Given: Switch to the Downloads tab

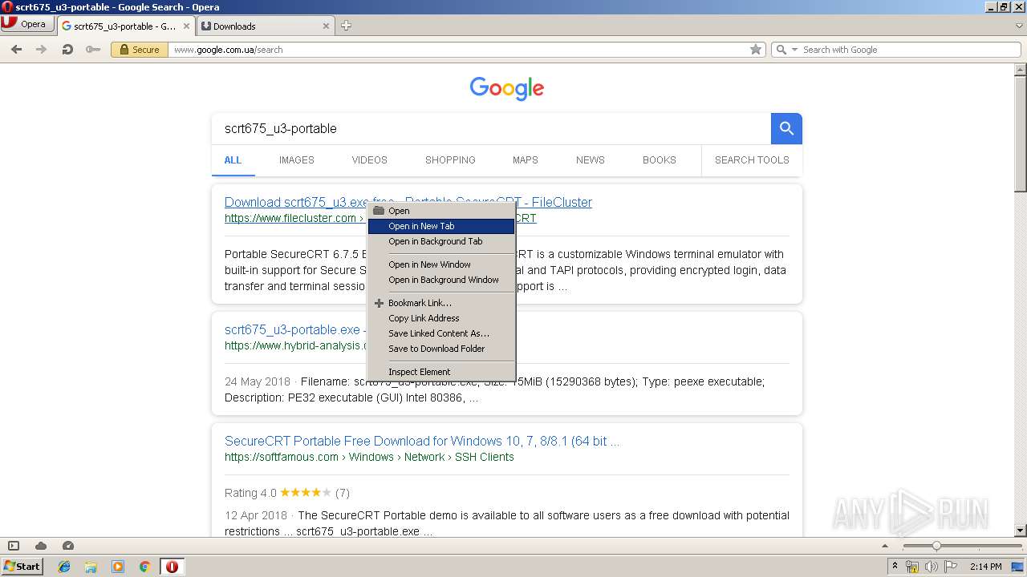Looking at the screenshot, I should click(265, 26).
